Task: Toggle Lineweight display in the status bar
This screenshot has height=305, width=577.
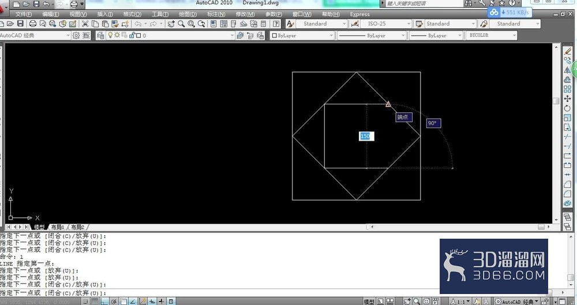Action: [x=162, y=302]
